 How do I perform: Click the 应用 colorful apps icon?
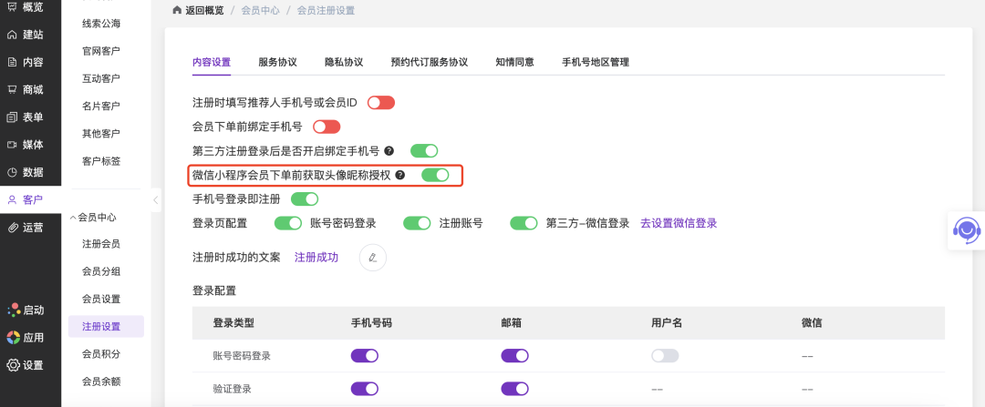point(13,338)
